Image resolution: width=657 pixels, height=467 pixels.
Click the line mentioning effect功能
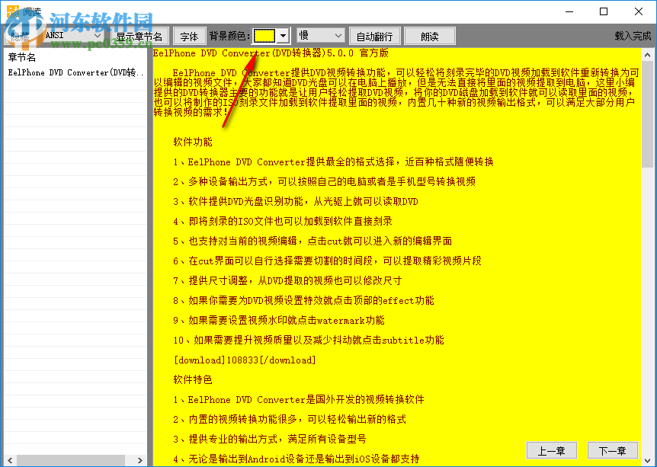303,300
